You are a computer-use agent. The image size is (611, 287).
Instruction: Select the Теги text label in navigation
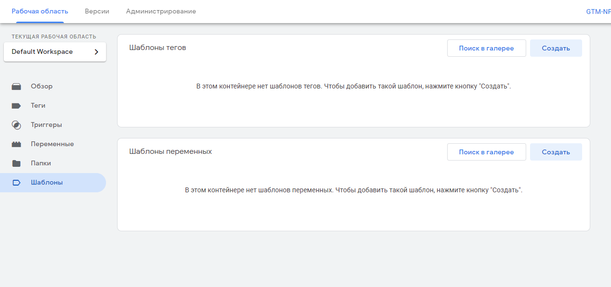38,106
